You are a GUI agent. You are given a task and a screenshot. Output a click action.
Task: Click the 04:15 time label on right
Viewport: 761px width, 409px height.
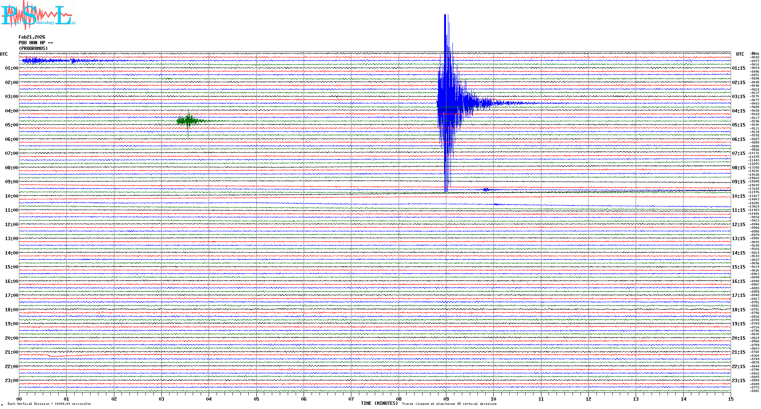click(x=738, y=111)
